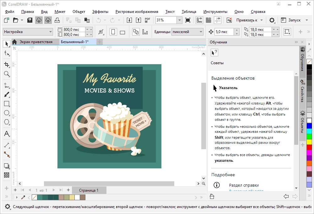Click the Full-screen preview icon
Viewport: 314px width, 214px height.
click(x=188, y=20)
